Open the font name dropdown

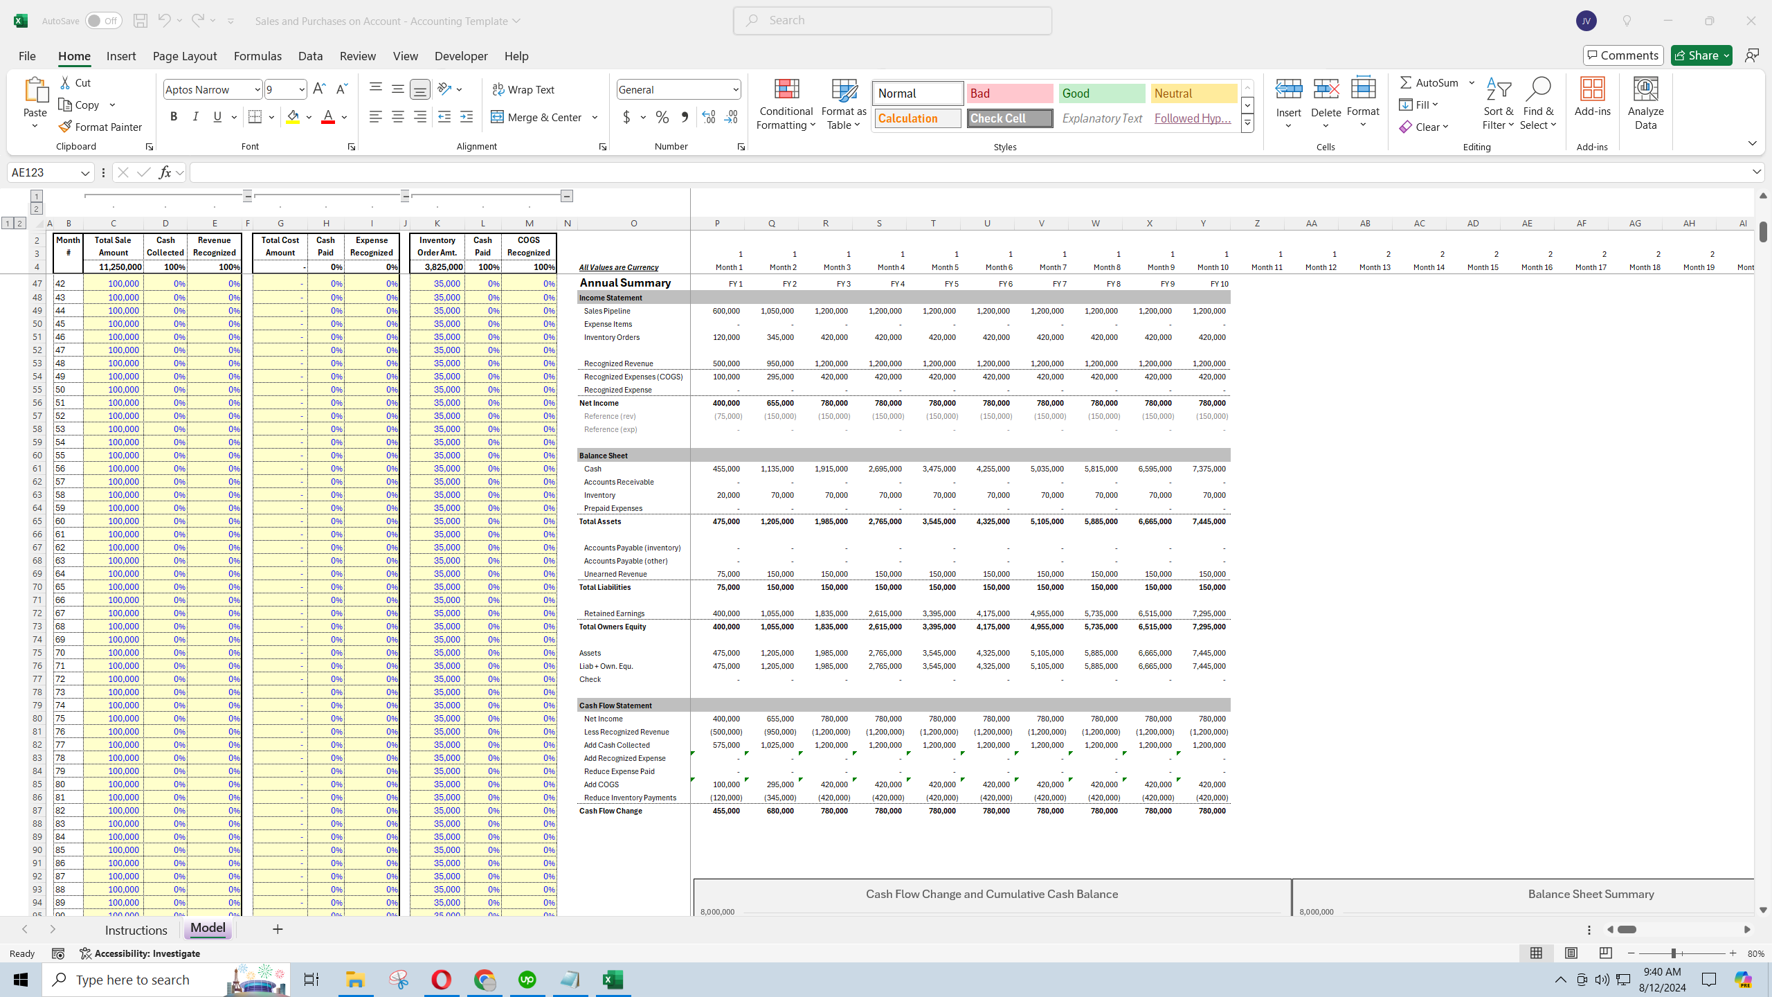pos(257,89)
